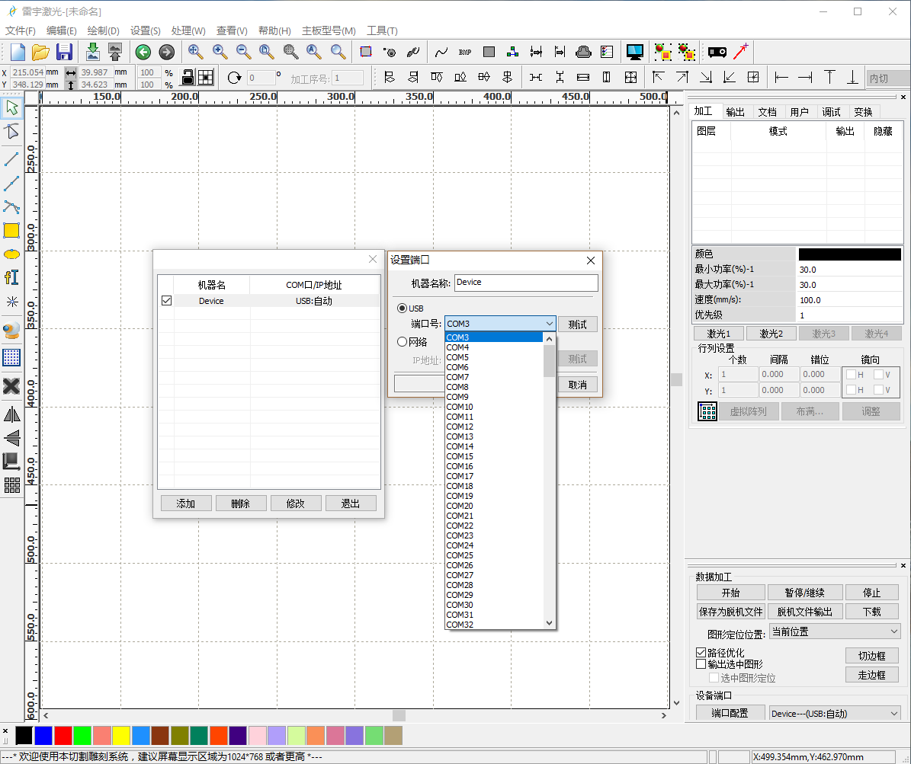
Task: Open the Device---(USB:自动) dropdown
Action: click(836, 714)
